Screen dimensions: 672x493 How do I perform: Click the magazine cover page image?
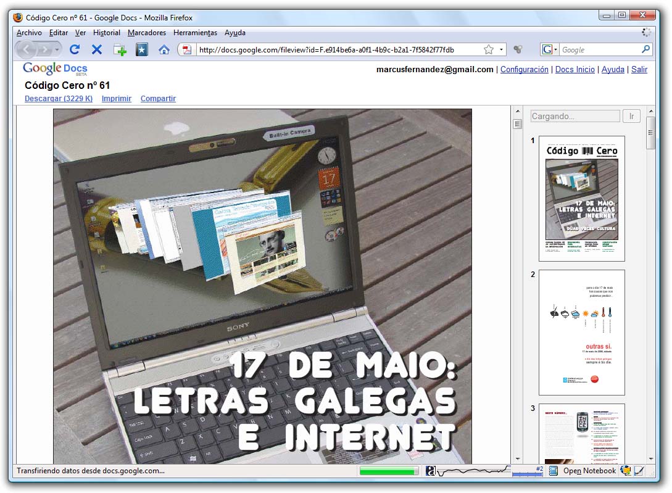point(262,286)
